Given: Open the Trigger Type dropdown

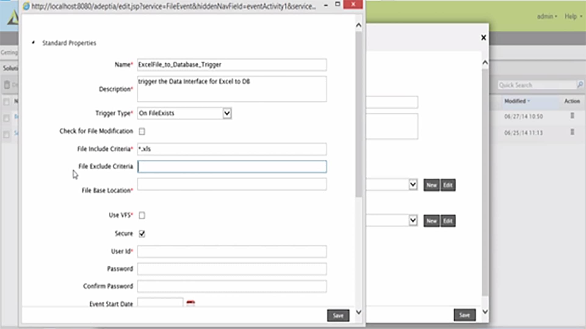Looking at the screenshot, I should coord(227,113).
